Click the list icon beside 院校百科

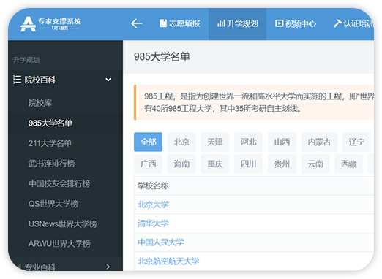tap(17, 80)
